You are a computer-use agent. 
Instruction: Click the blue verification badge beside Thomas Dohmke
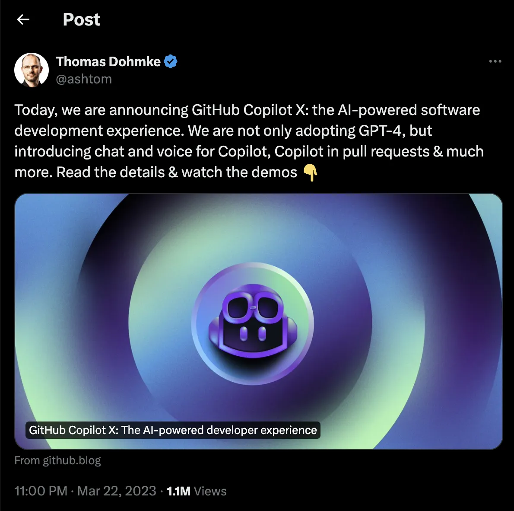click(x=171, y=61)
